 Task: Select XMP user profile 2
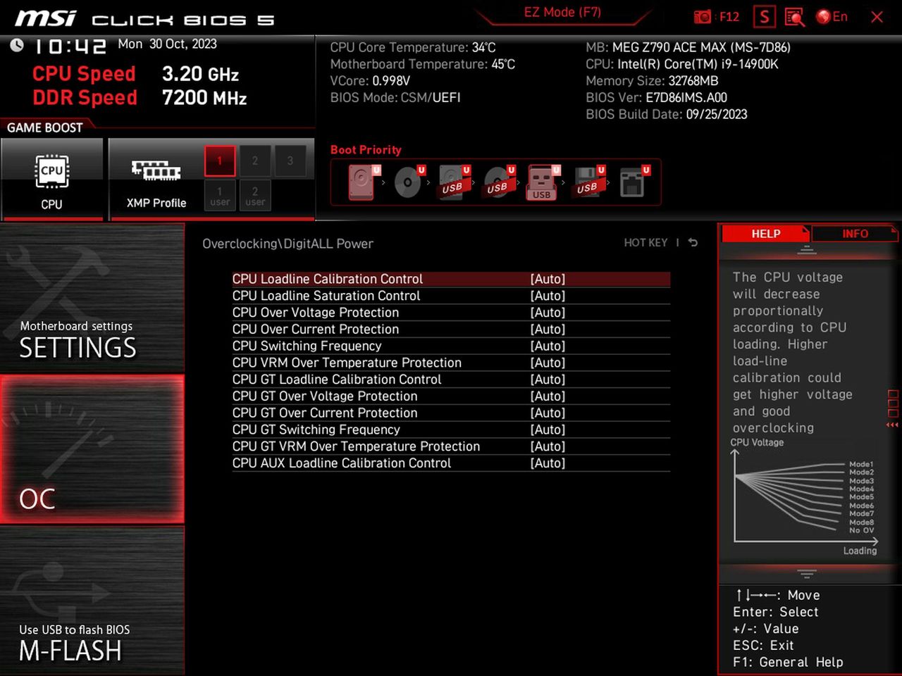click(255, 196)
